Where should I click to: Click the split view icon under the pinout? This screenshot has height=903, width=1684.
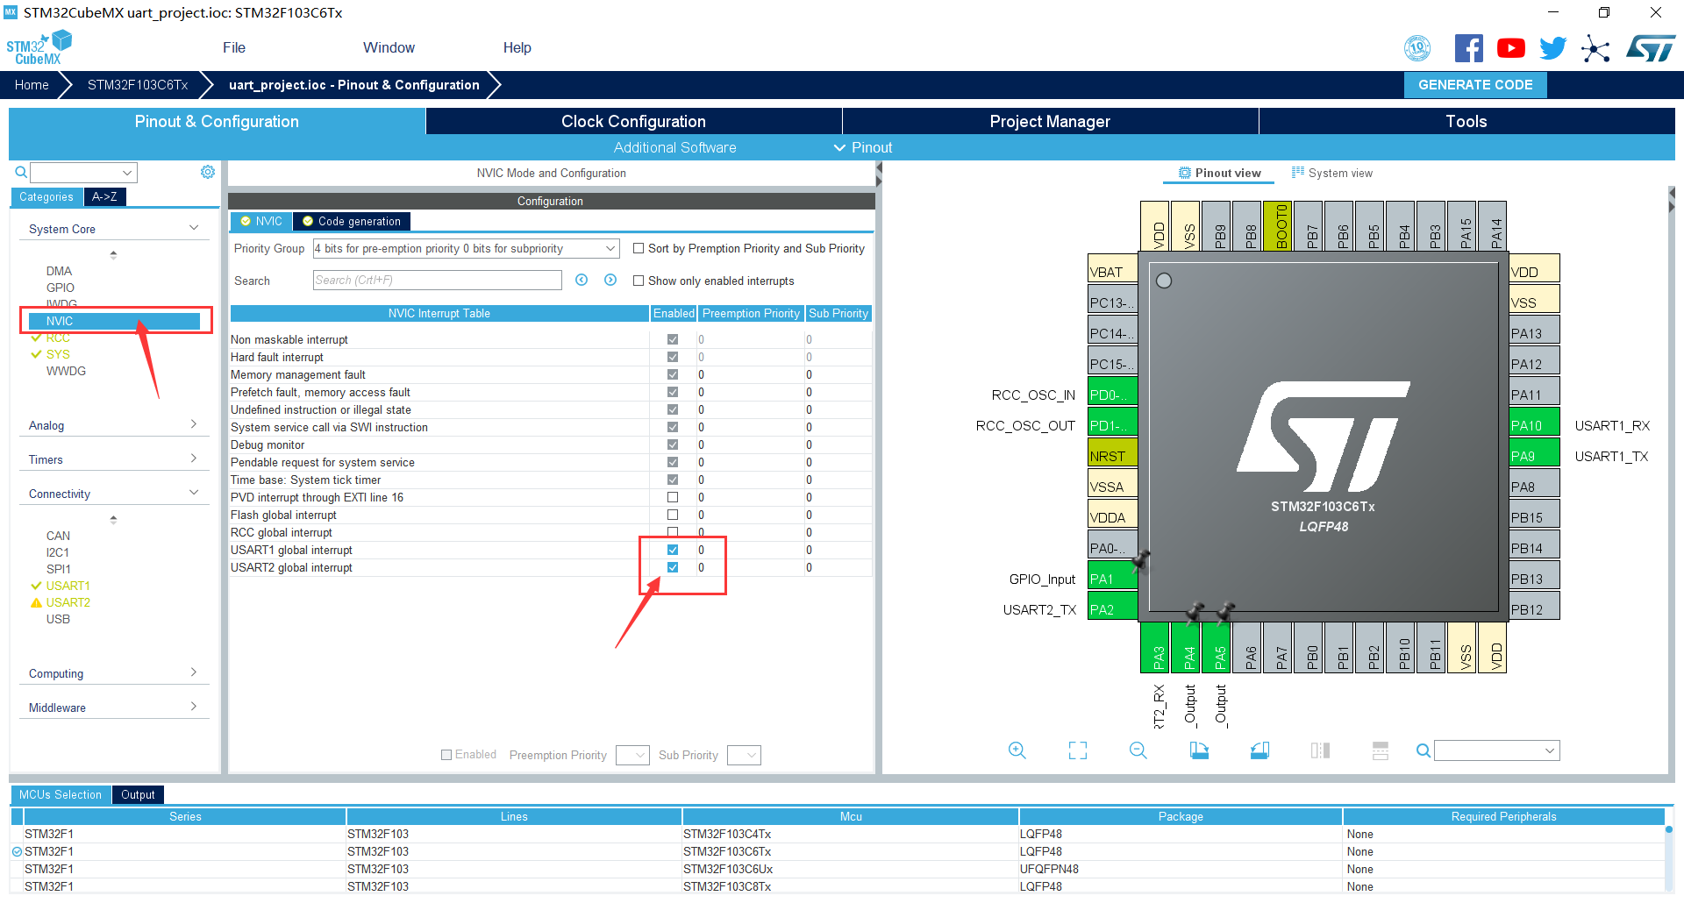coord(1320,750)
